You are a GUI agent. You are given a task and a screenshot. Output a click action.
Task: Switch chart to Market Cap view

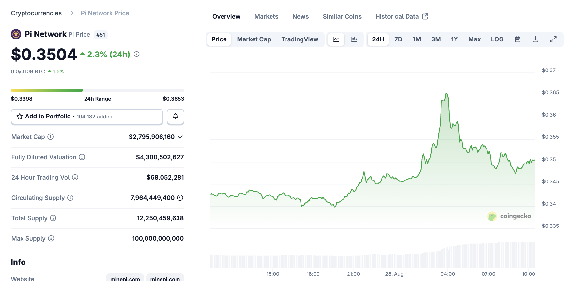click(x=254, y=39)
